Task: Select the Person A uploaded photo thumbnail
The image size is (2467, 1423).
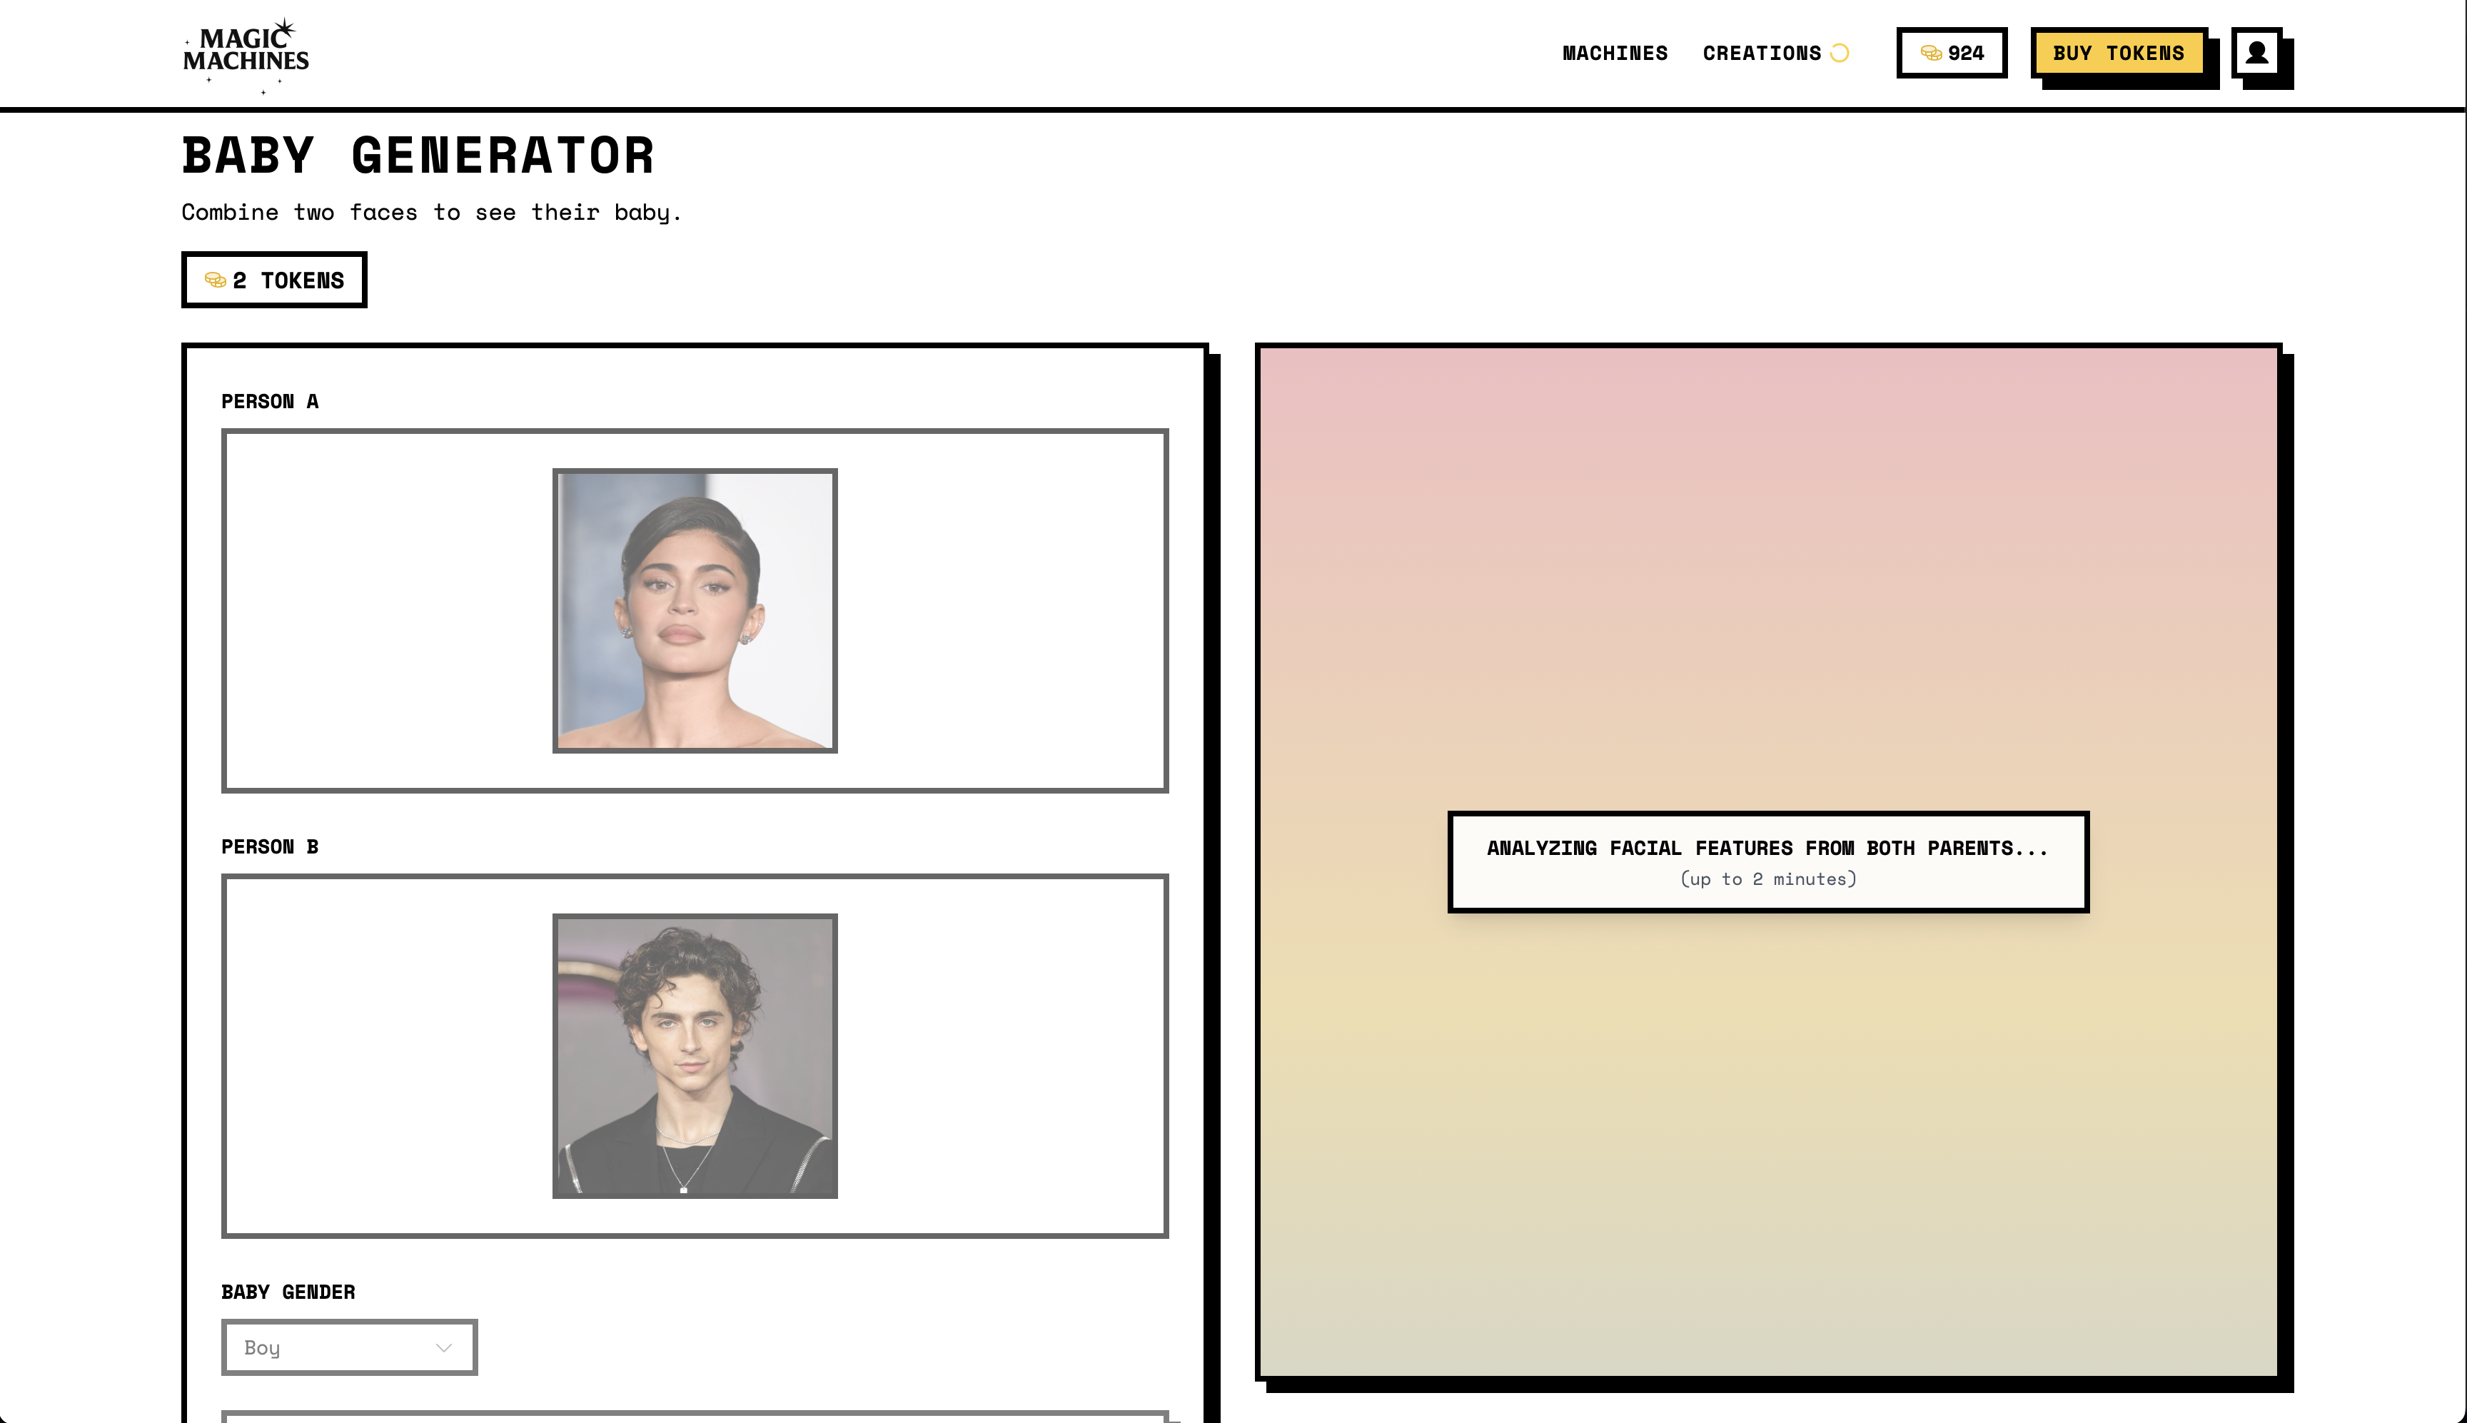Action: [x=695, y=611]
